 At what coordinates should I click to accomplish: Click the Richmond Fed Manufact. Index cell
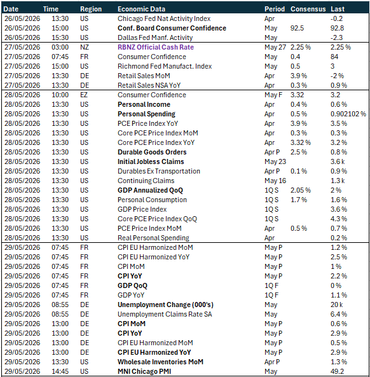pyautogui.click(x=165, y=66)
